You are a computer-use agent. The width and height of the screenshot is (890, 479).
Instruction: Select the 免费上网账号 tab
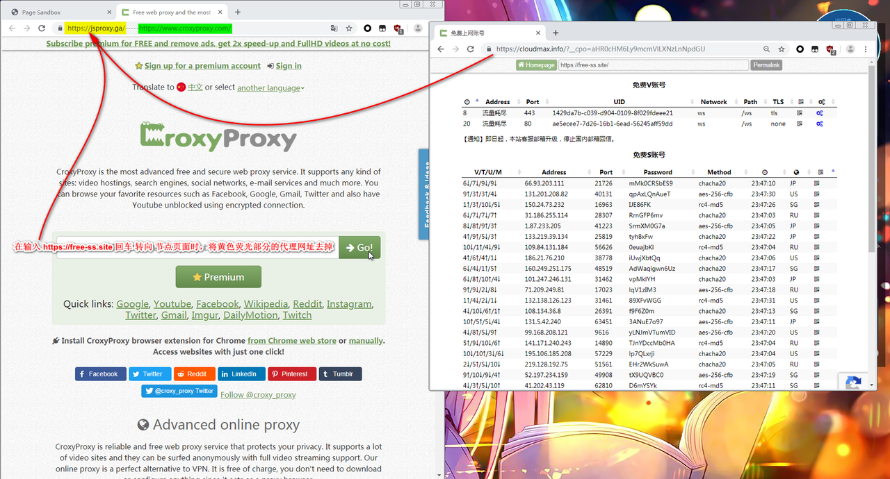point(489,33)
